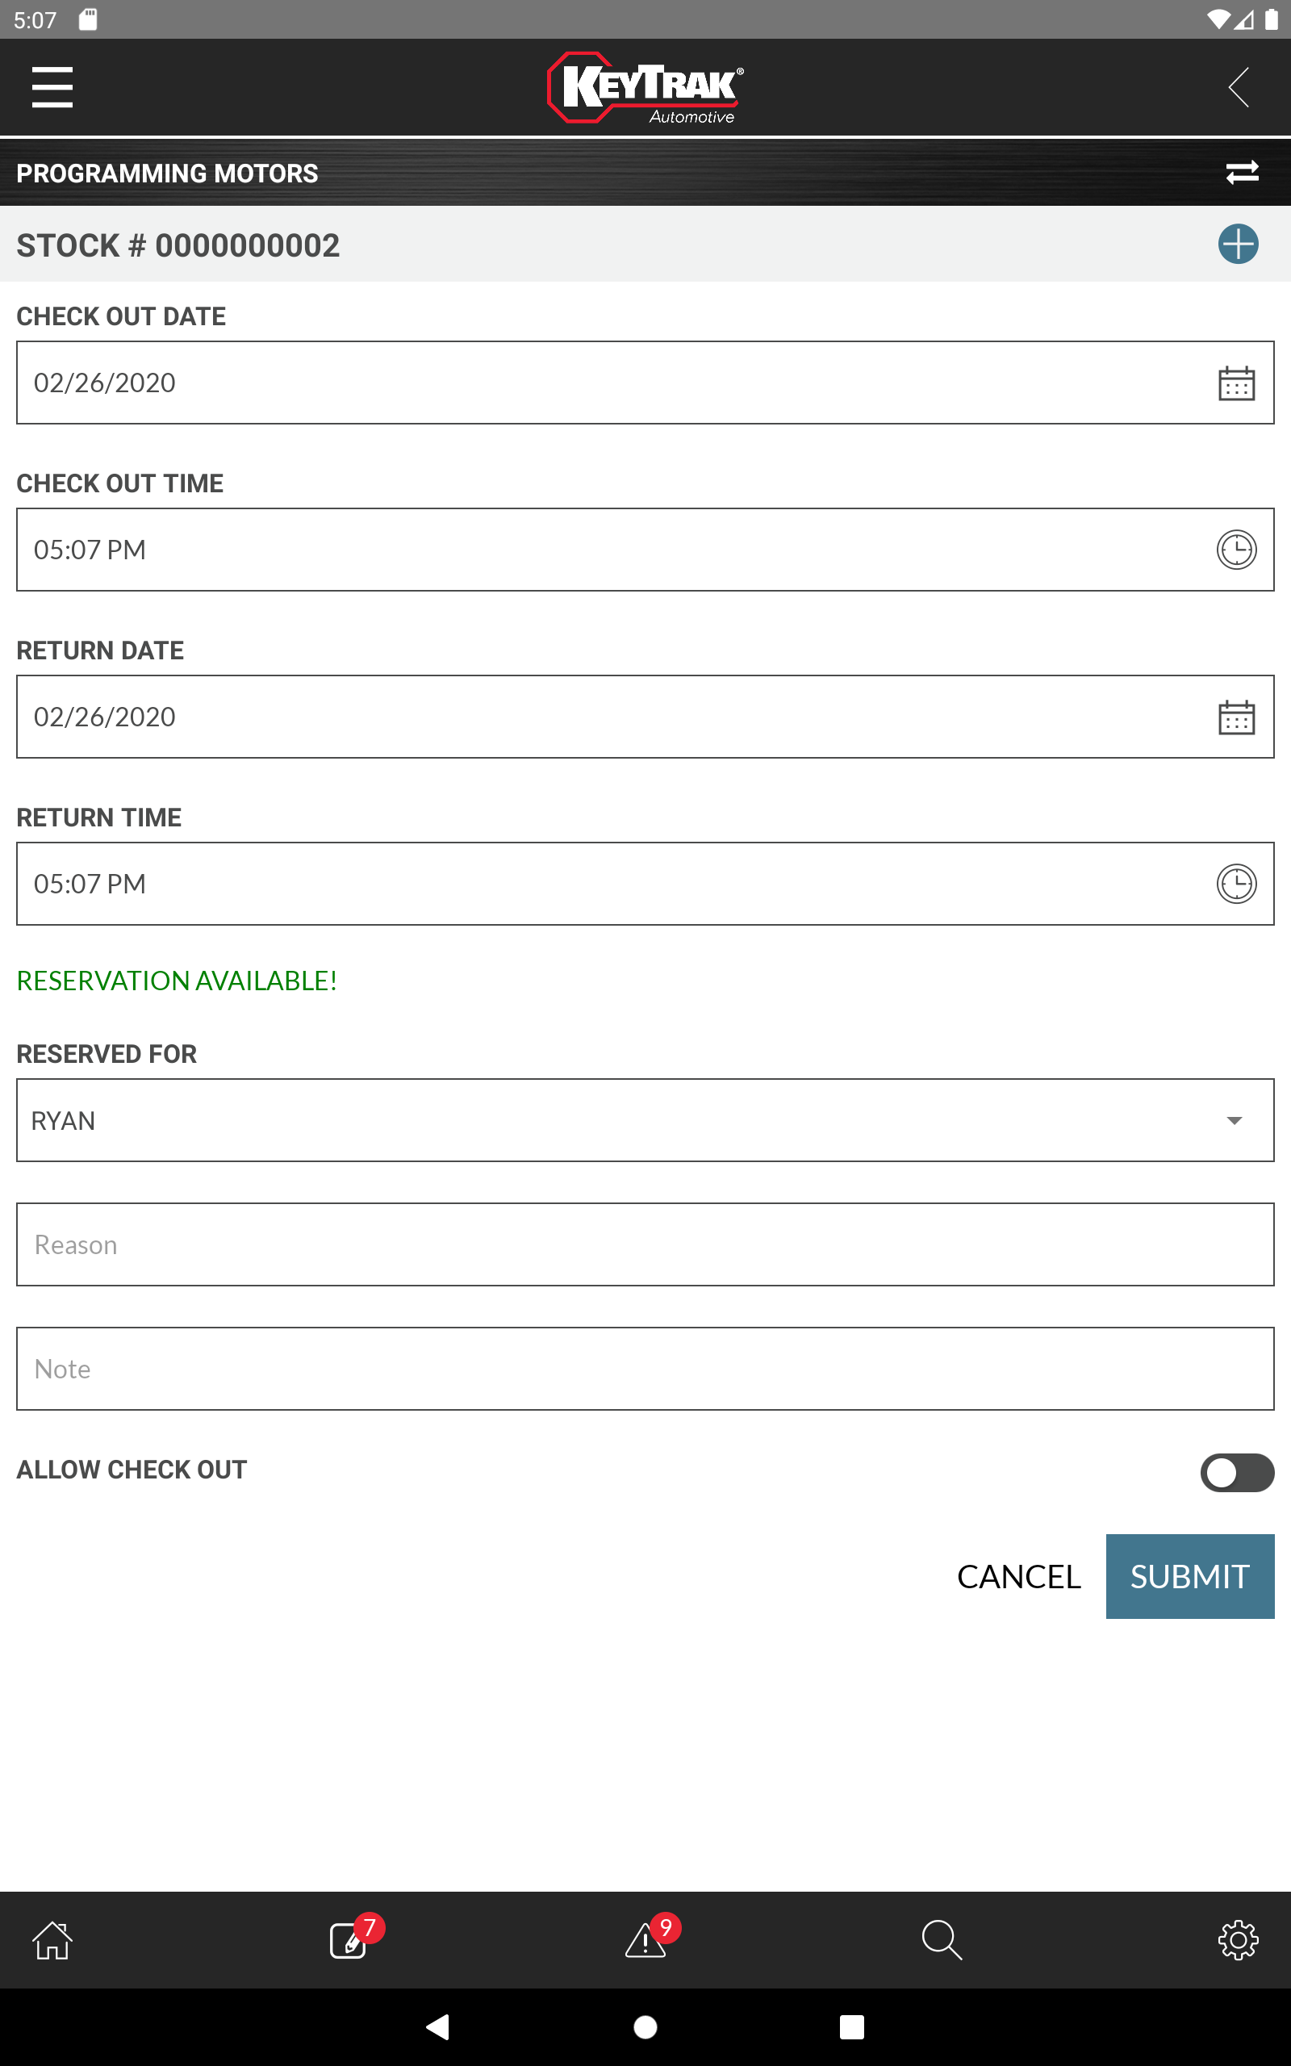Open clock picker for Return Time
The width and height of the screenshot is (1291, 2066).
(x=1235, y=884)
